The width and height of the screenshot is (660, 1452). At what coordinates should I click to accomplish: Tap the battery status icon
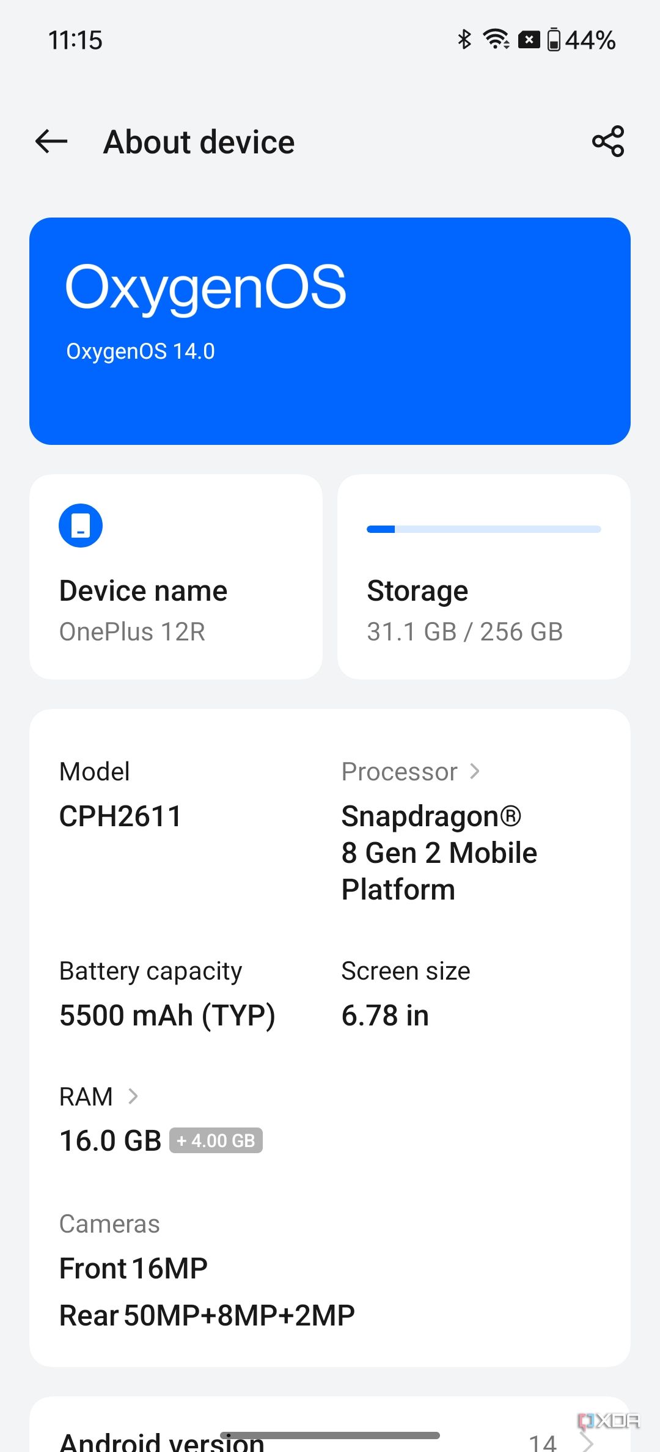(x=554, y=40)
